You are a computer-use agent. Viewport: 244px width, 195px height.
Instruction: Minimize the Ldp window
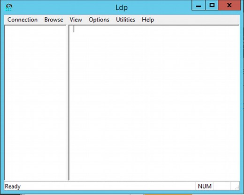tap(198, 5)
